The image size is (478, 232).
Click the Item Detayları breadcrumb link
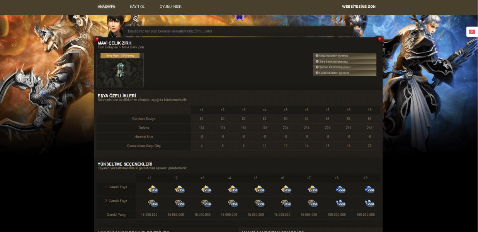click(107, 47)
